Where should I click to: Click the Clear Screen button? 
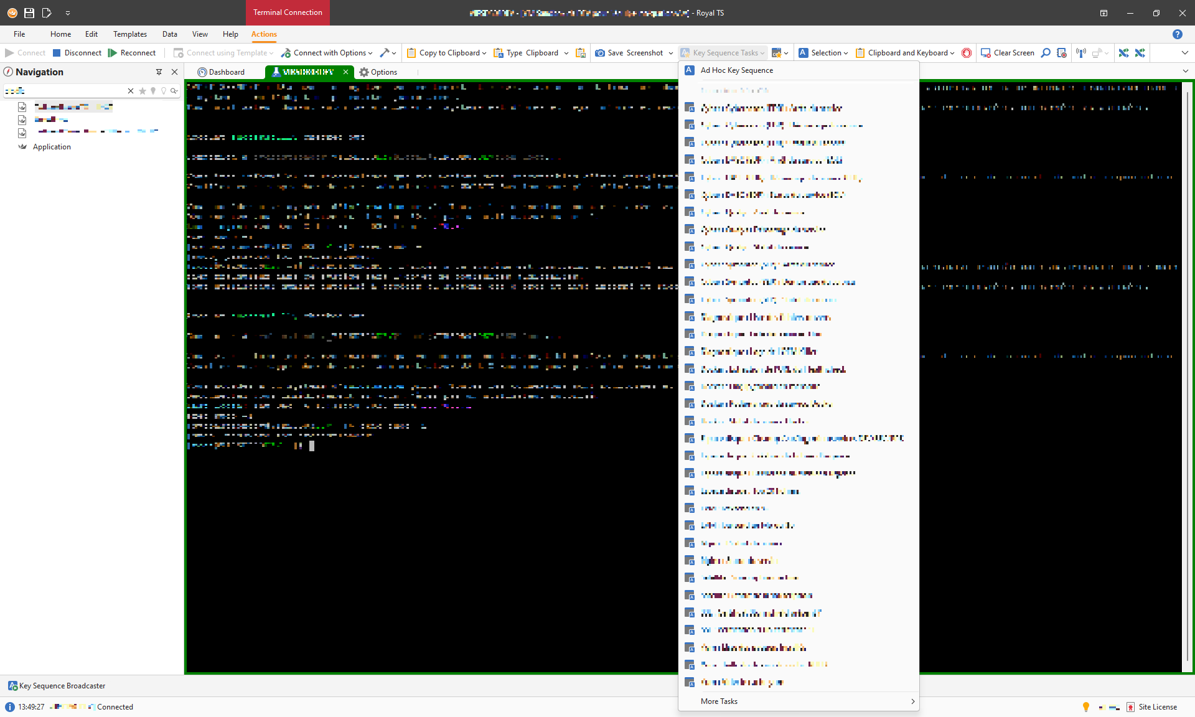tap(1008, 53)
